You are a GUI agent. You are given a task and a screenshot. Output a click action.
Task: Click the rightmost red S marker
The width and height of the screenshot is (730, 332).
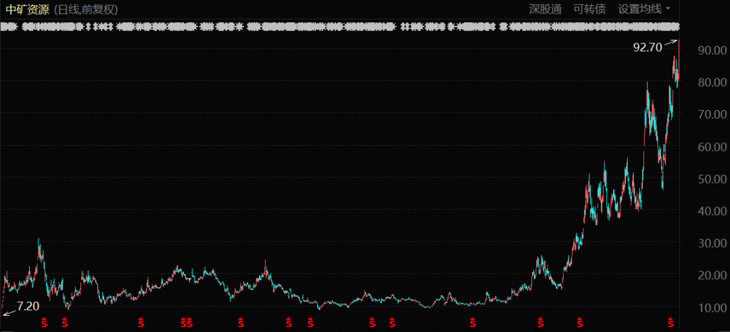pos(671,323)
